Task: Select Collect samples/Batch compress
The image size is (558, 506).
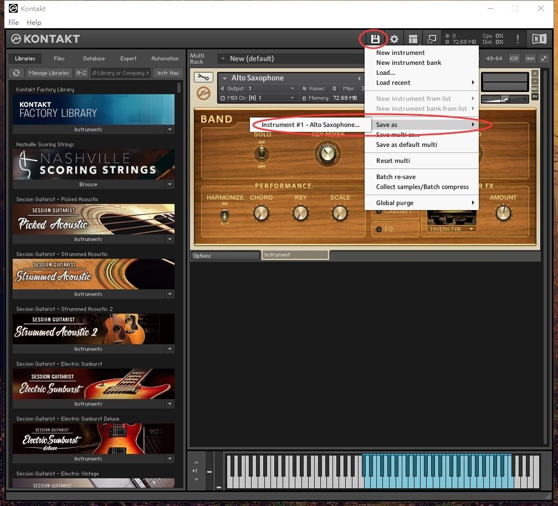Action: coord(421,187)
